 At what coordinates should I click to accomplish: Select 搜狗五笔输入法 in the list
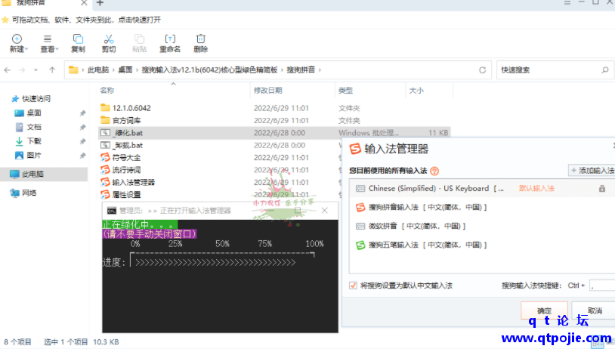tap(421, 245)
